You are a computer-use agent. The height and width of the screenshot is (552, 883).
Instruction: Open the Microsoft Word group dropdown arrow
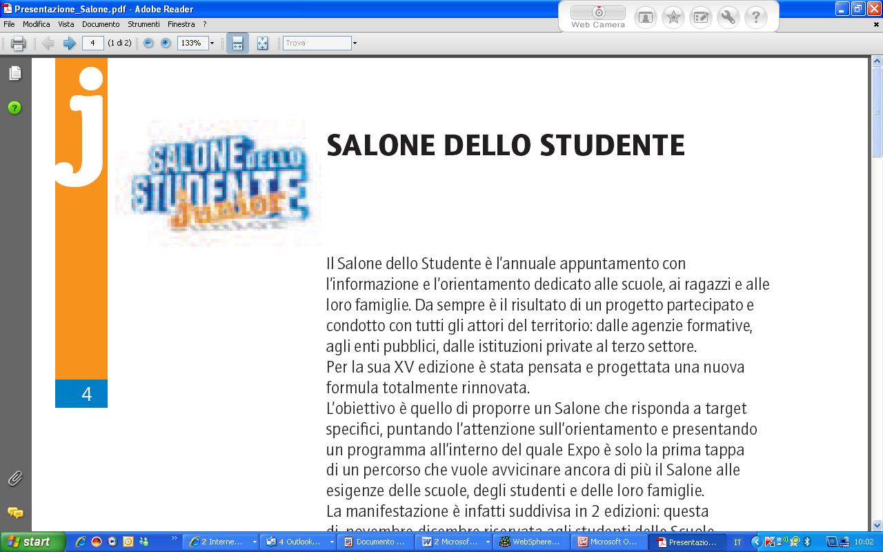click(487, 542)
